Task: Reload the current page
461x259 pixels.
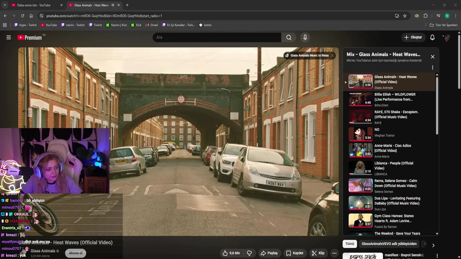Action: pyautogui.click(x=22, y=16)
